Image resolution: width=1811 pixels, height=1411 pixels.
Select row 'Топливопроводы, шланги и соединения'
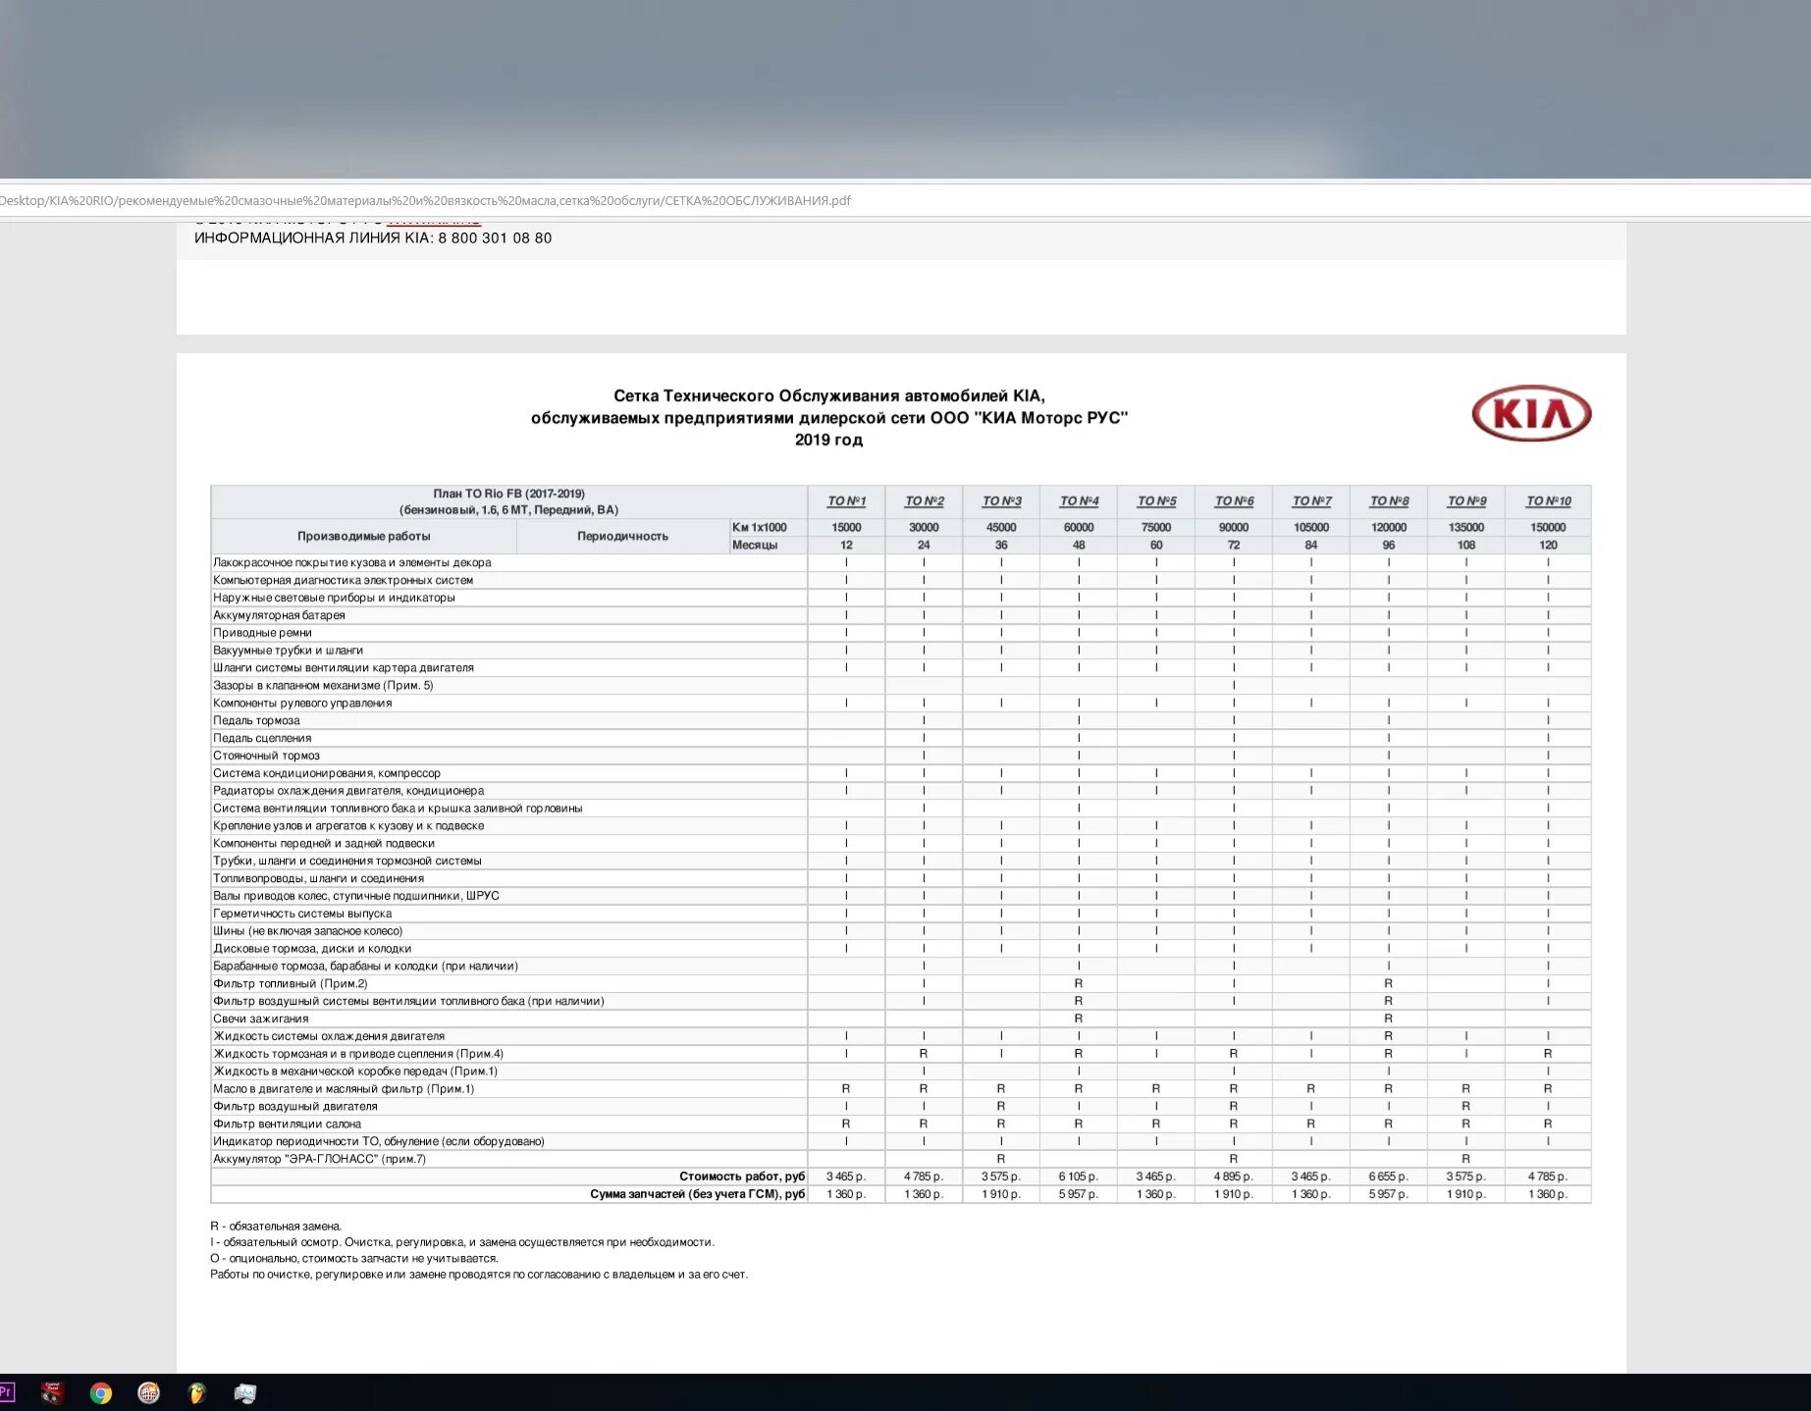[900, 878]
